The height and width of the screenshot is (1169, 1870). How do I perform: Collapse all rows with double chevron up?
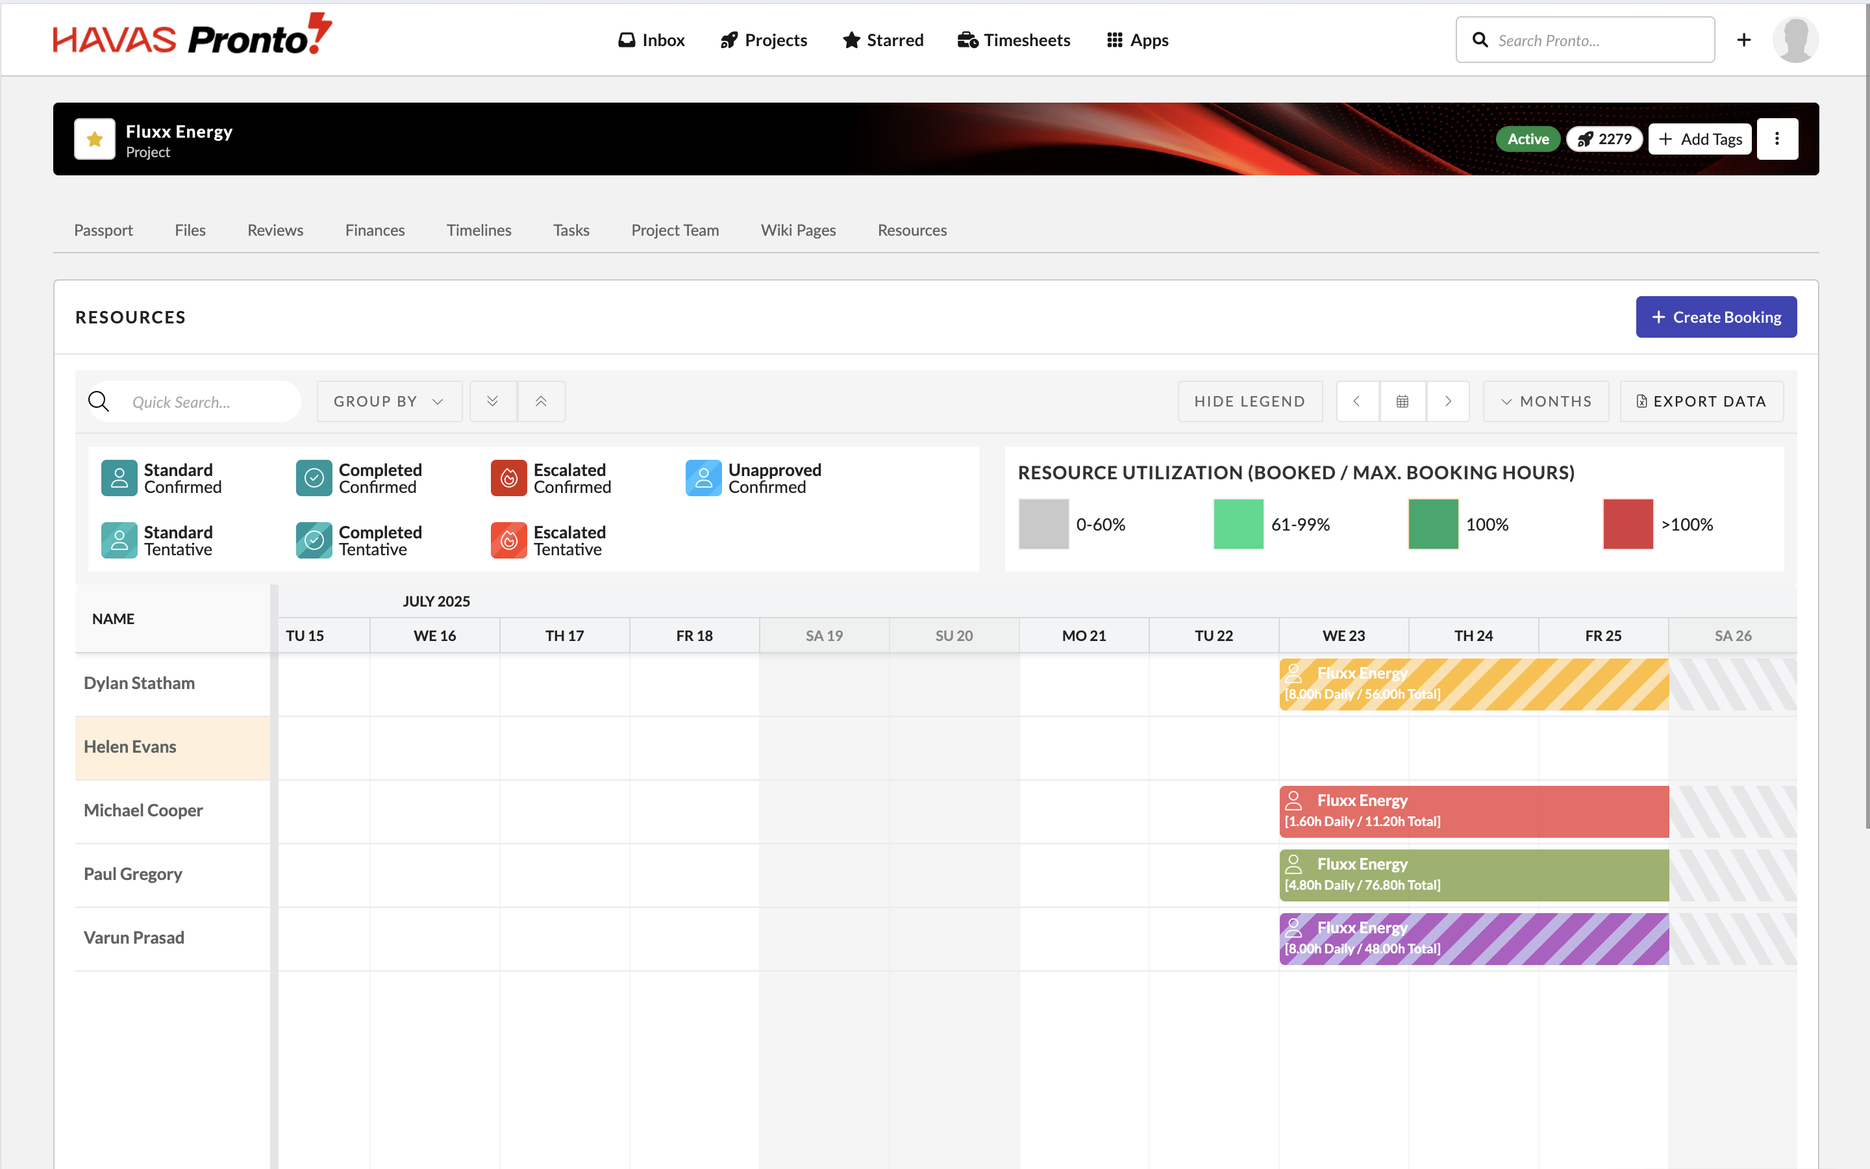point(542,401)
